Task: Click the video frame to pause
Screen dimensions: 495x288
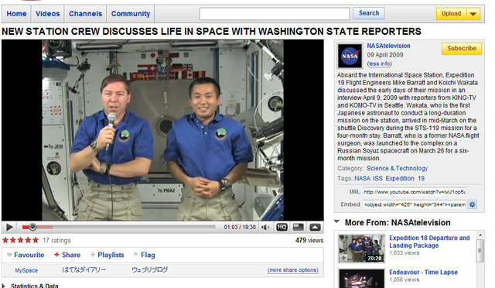Action: click(x=162, y=130)
